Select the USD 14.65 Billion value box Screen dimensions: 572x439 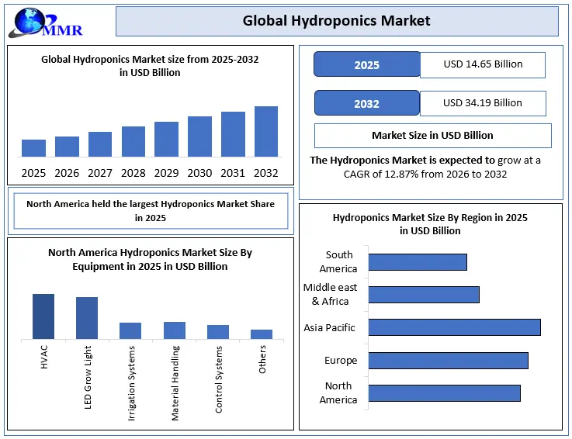(482, 64)
